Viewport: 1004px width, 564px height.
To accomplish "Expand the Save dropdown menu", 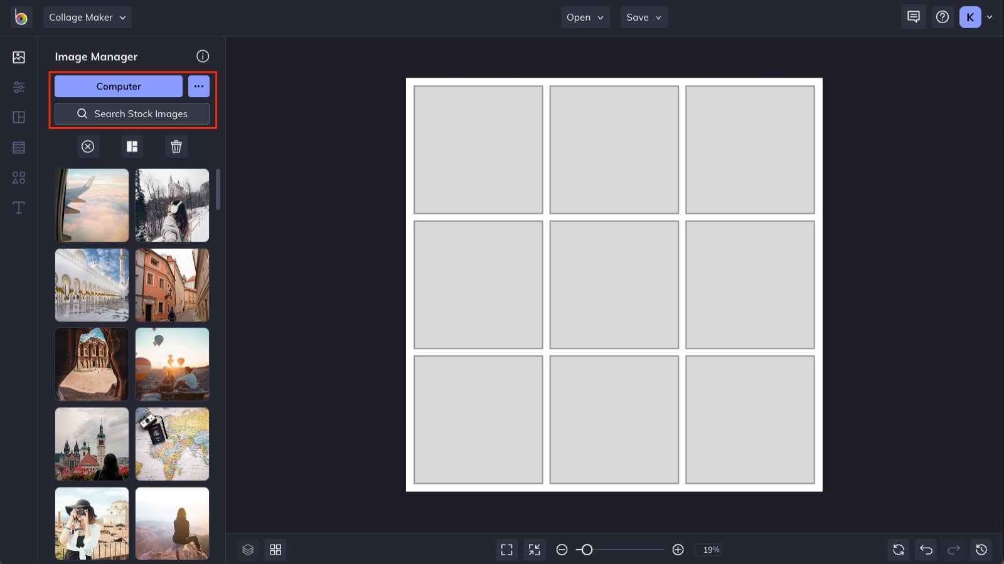I will pyautogui.click(x=644, y=18).
